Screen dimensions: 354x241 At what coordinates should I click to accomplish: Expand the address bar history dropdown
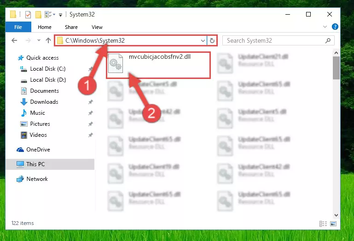tap(203, 41)
